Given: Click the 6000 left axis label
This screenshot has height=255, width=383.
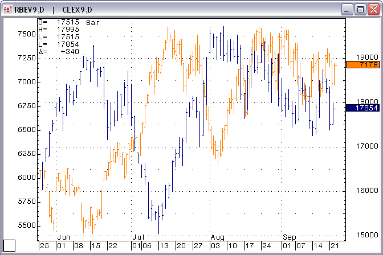Looking at the screenshot, I should tap(27, 178).
